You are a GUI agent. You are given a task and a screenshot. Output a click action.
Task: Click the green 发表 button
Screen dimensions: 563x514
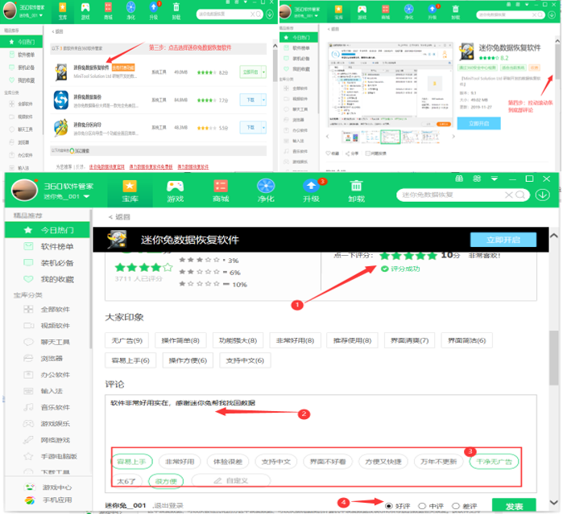click(x=514, y=506)
